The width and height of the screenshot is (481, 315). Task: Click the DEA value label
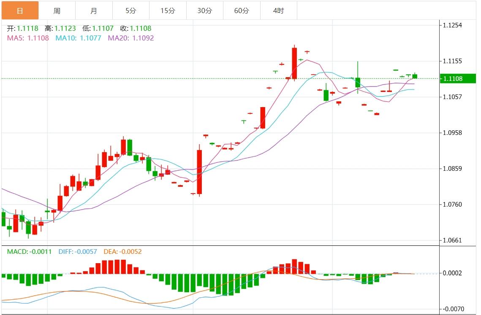tap(123, 252)
